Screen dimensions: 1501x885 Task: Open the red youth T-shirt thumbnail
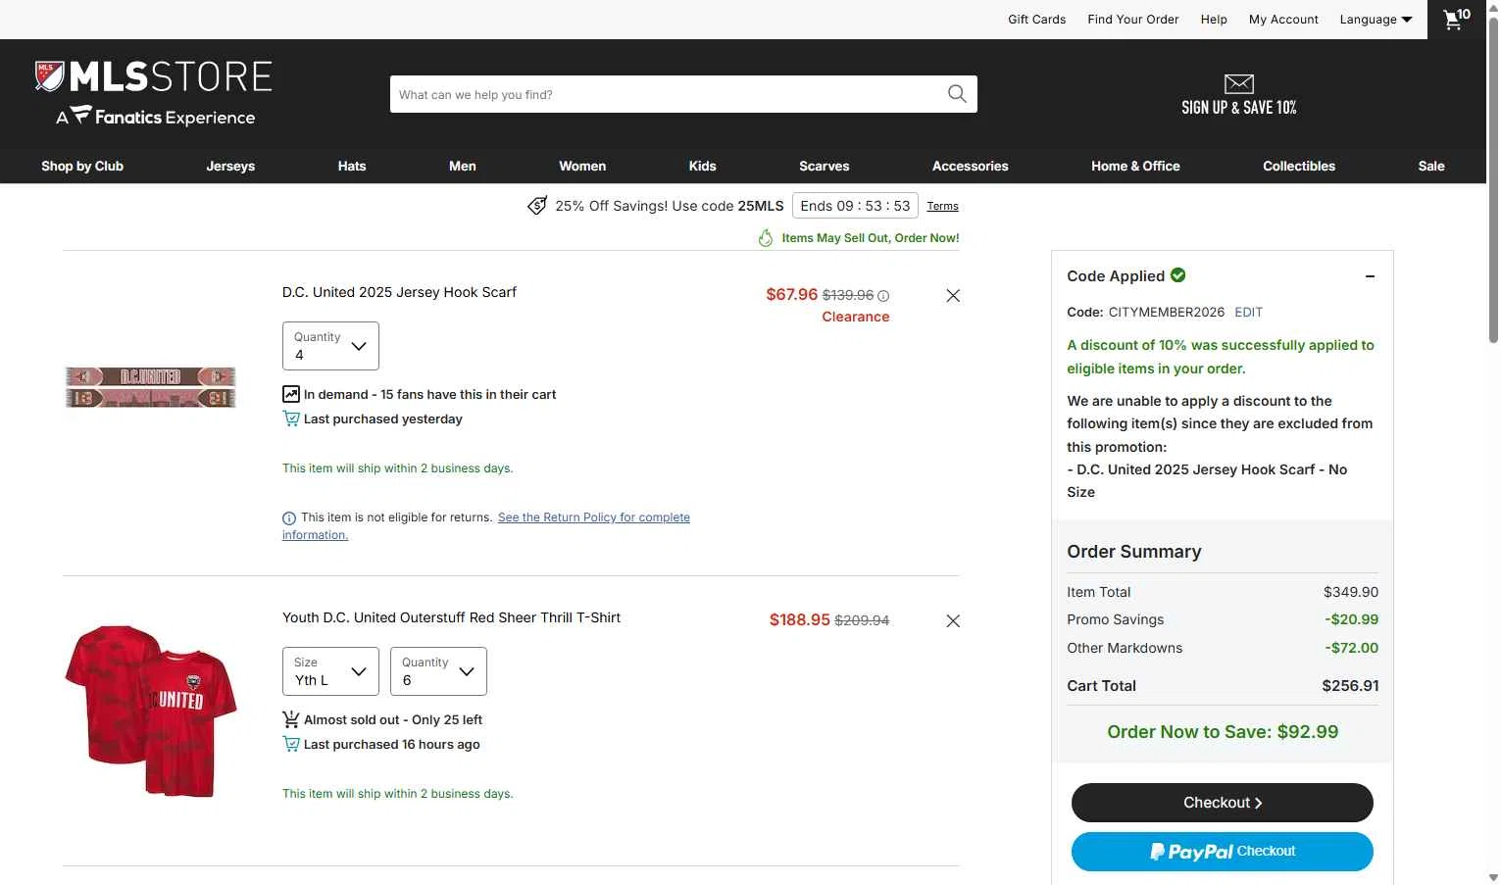(151, 711)
